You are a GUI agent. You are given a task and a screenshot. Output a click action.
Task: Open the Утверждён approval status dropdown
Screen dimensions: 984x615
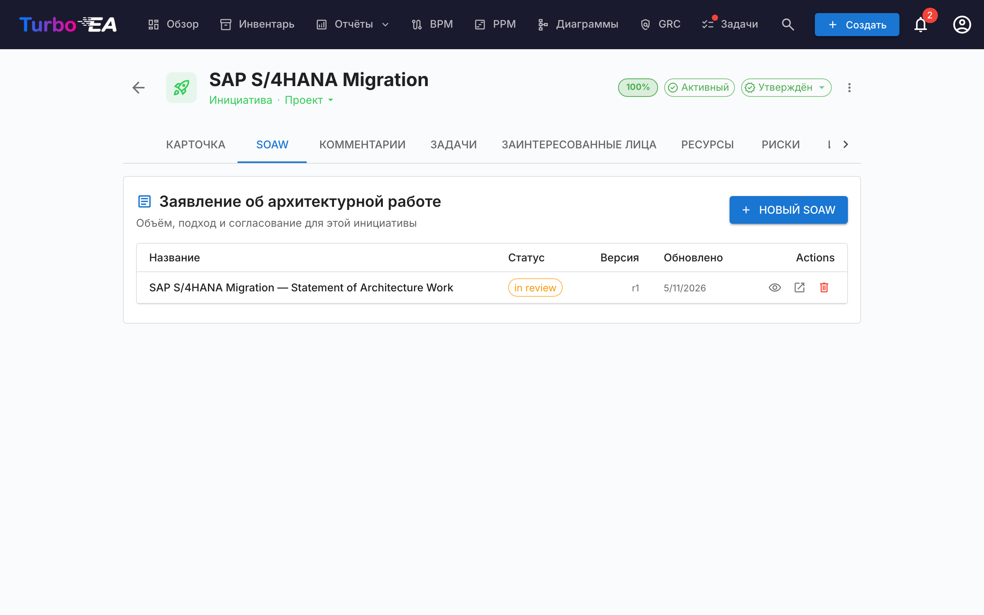786,88
